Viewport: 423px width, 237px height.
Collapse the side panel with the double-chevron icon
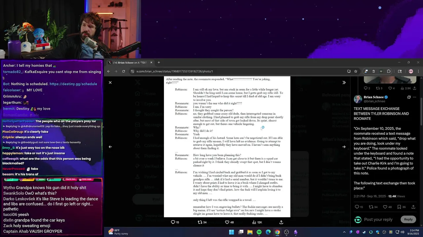pos(344,83)
